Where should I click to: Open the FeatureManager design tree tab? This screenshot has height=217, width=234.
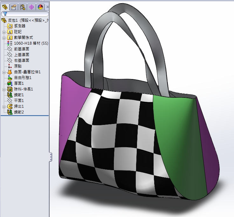point(5,7)
